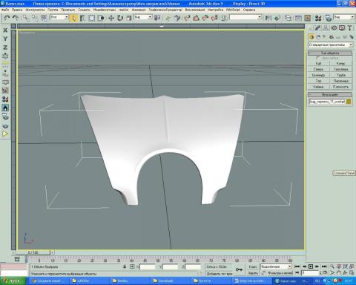The width and height of the screenshot is (356, 285).
Task: Click the Render Scene teapot icon
Action: [329, 18]
